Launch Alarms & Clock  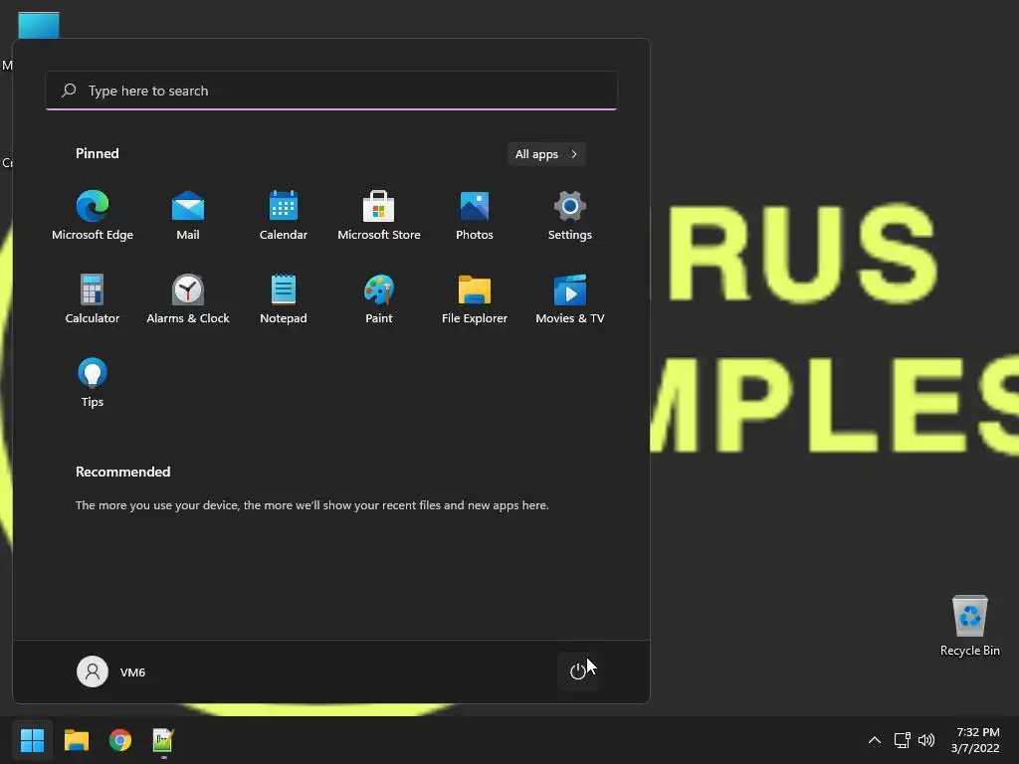coord(188,298)
